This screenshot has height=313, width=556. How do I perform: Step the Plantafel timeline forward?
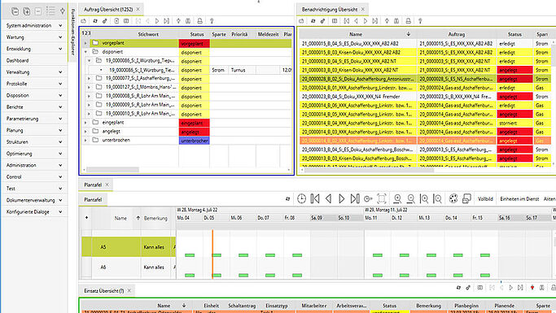tap(341, 199)
